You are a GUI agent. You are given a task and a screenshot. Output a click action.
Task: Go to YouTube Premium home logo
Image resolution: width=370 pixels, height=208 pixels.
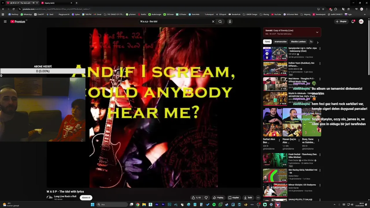click(x=18, y=21)
